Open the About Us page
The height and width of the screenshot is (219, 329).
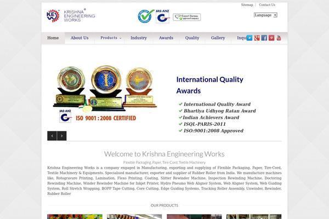pos(80,38)
